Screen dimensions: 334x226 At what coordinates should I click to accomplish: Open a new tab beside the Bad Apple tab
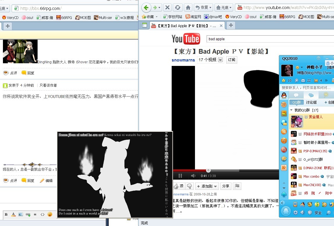[231, 25]
